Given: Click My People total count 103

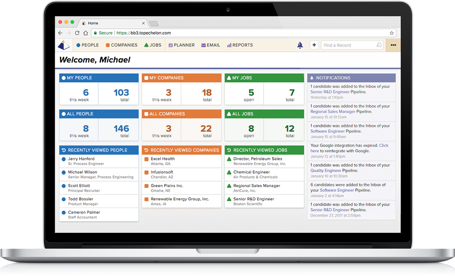Looking at the screenshot, I should coord(121,93).
